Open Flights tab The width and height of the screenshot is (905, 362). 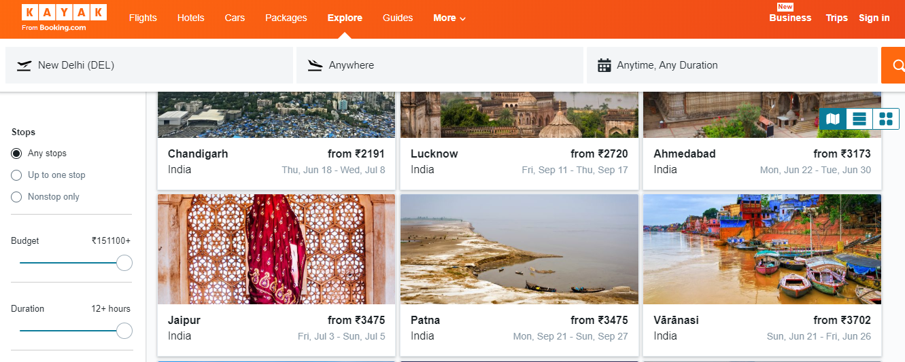143,18
